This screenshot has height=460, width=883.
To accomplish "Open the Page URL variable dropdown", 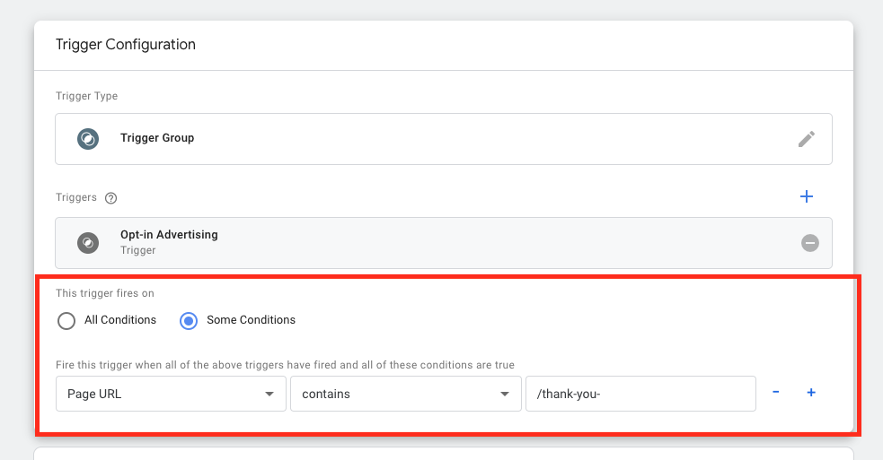I will [x=172, y=394].
